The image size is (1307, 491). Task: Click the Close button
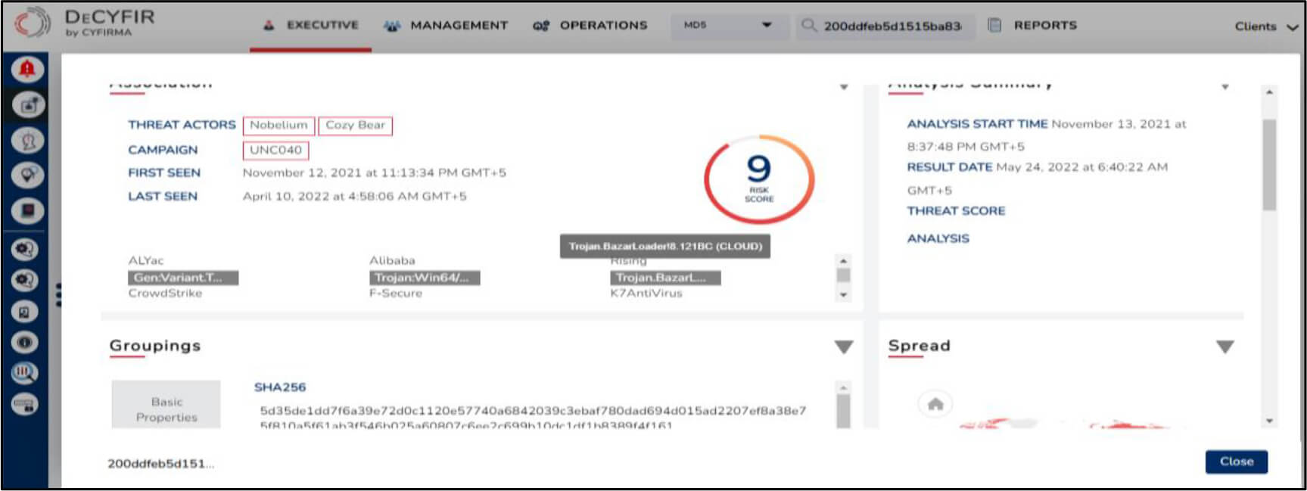pyautogui.click(x=1236, y=461)
